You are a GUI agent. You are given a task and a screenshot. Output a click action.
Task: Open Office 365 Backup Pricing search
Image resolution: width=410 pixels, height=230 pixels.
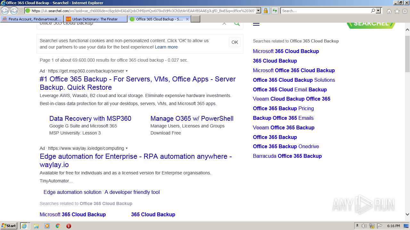pos(283,108)
